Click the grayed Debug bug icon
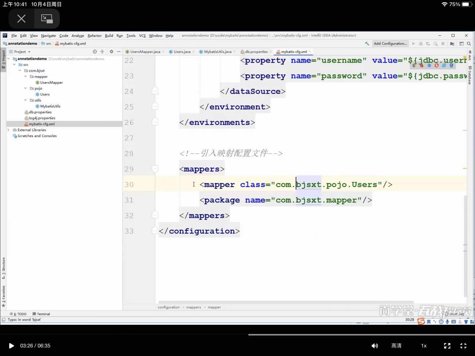Image resolution: width=475 pixels, height=356 pixels. pos(421,44)
